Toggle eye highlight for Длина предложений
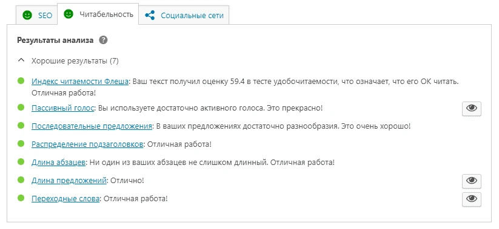The width and height of the screenshot is (499, 229). click(x=472, y=181)
